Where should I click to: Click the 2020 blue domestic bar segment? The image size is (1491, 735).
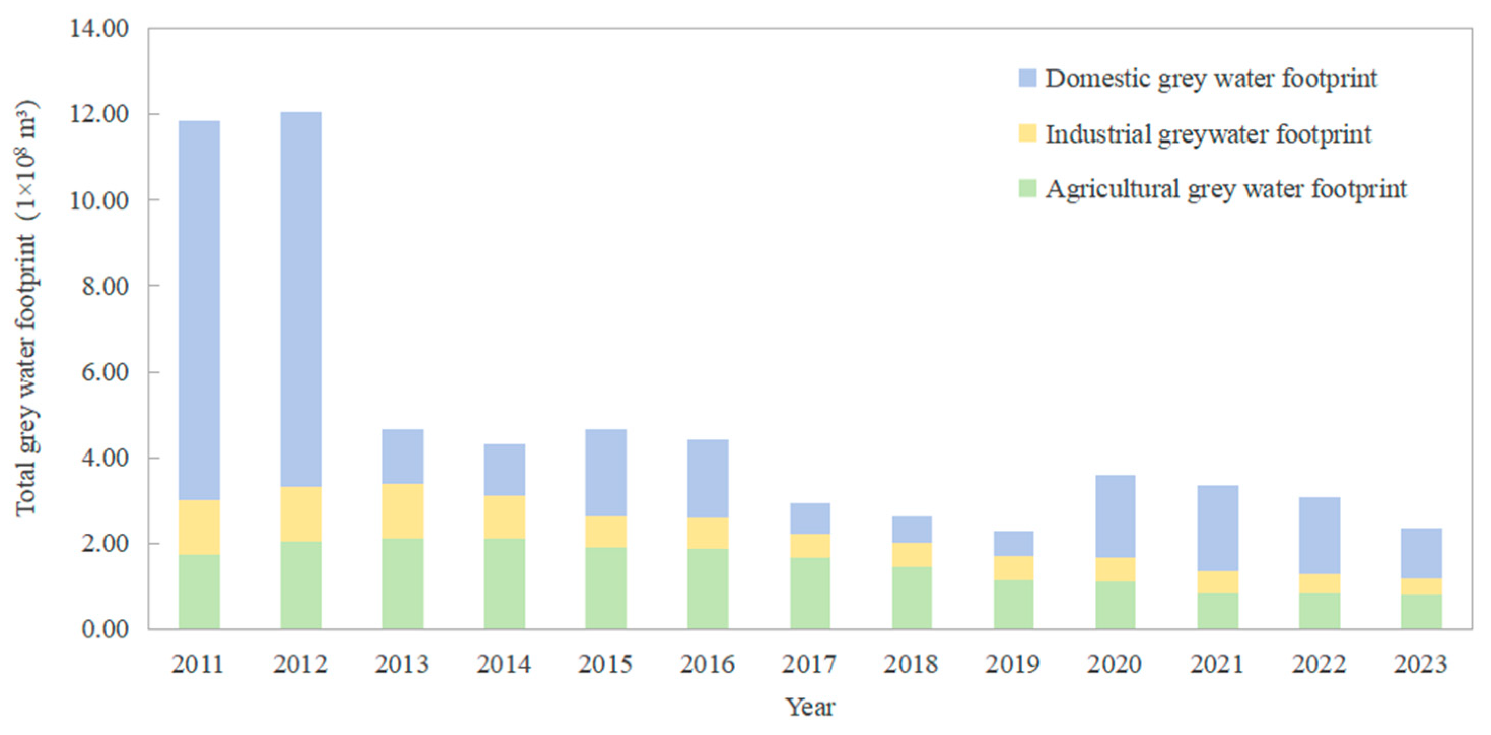click(1116, 516)
